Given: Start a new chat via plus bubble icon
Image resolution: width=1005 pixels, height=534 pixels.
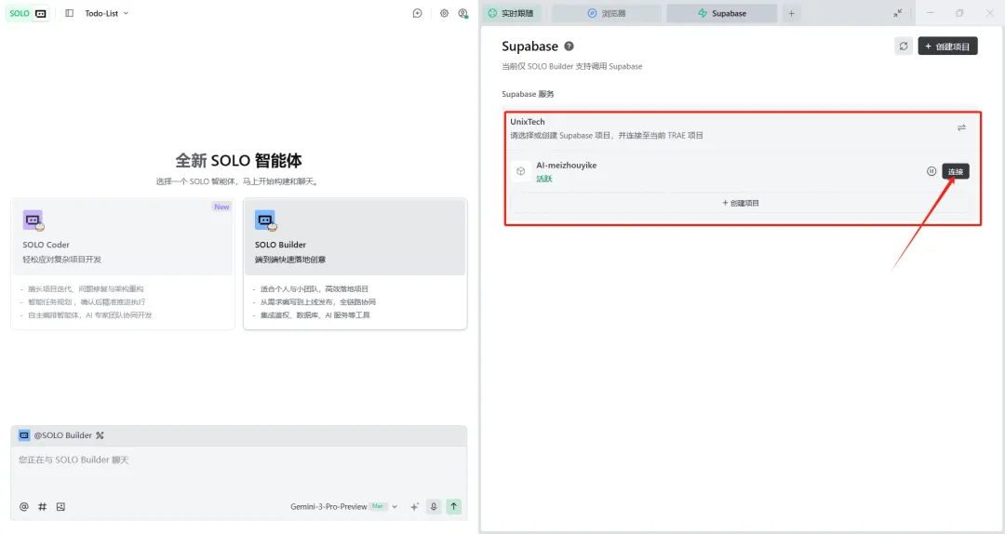Looking at the screenshot, I should click(x=417, y=13).
